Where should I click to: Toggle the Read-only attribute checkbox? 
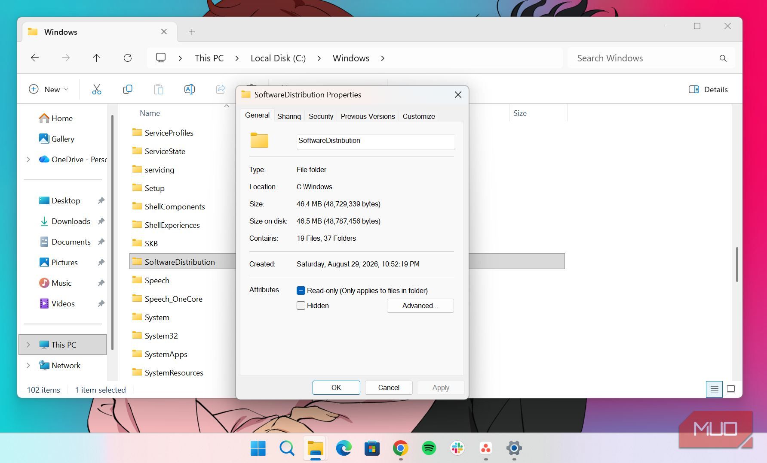coord(301,291)
